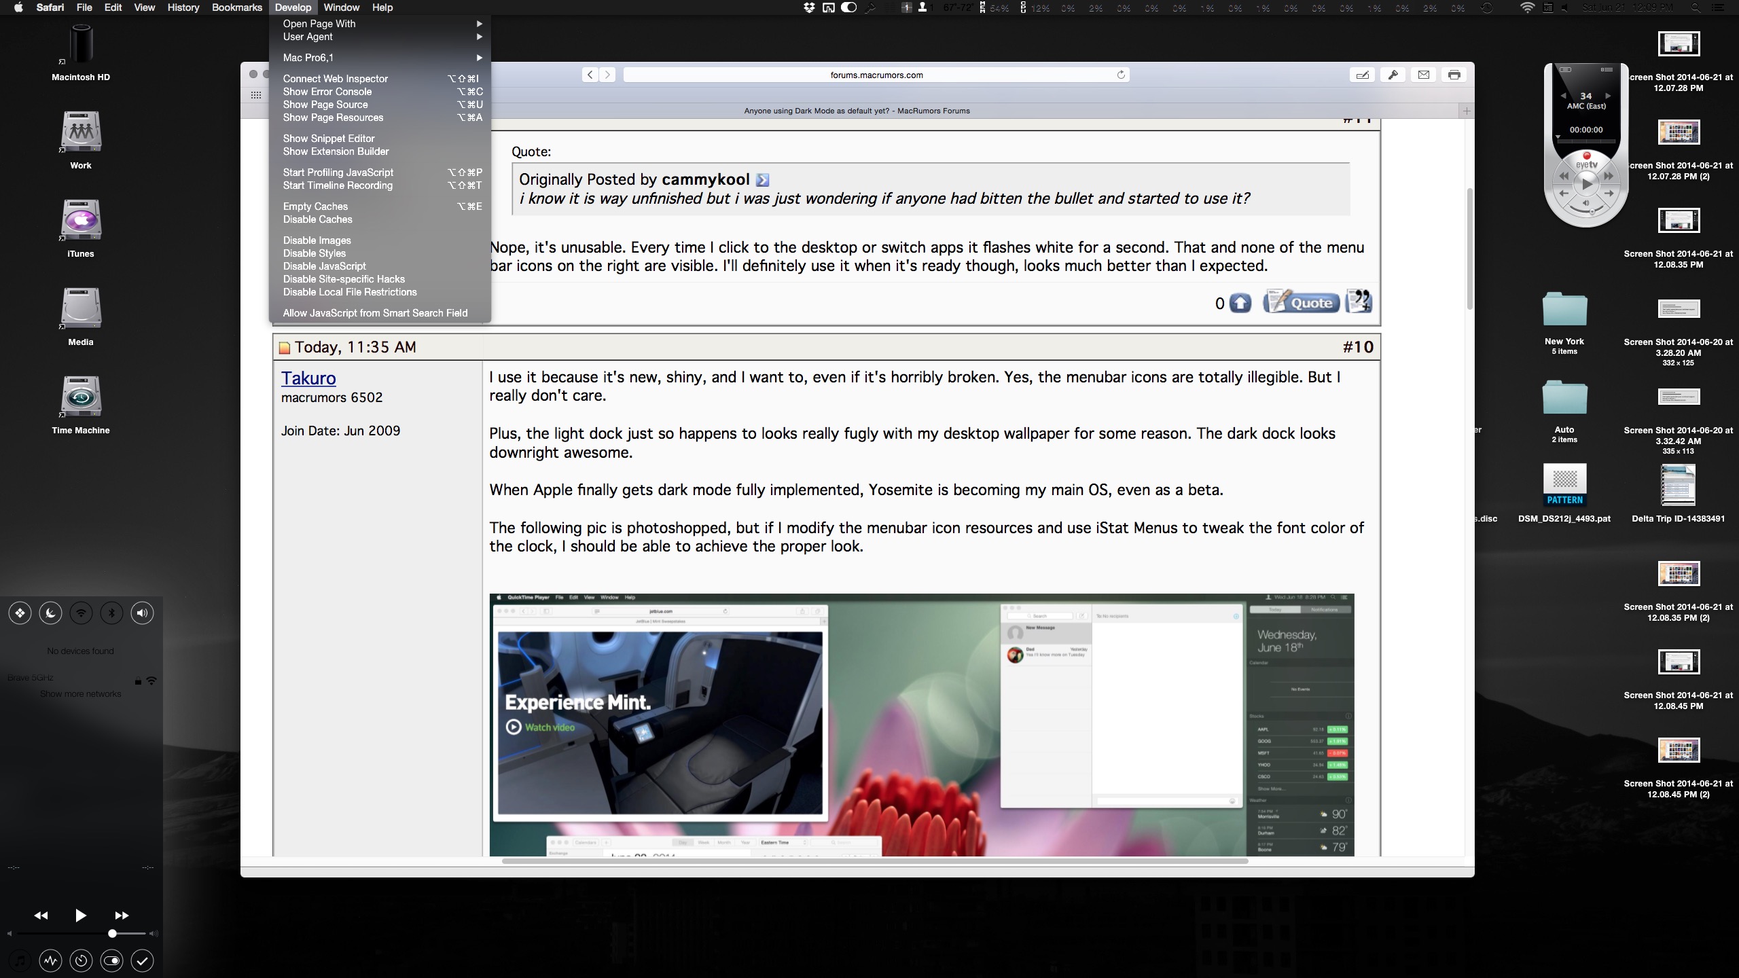Screen dimensions: 1739x978
Task: Open the Bookmarks menu
Action: (x=236, y=7)
